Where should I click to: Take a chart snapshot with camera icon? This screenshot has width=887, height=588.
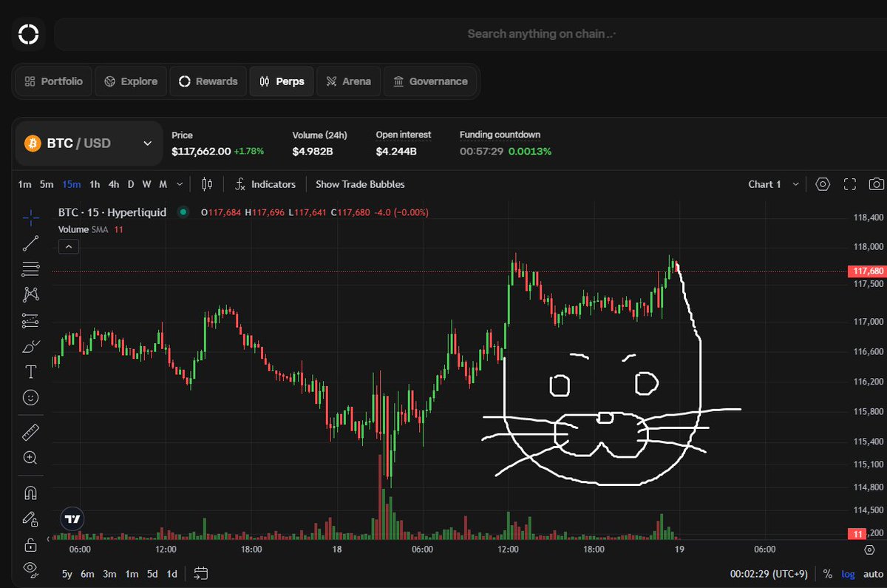click(876, 184)
